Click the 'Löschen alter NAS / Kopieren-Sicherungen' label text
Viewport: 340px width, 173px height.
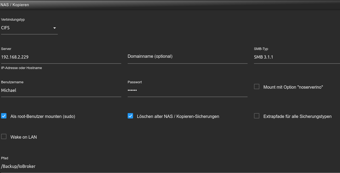click(178, 117)
